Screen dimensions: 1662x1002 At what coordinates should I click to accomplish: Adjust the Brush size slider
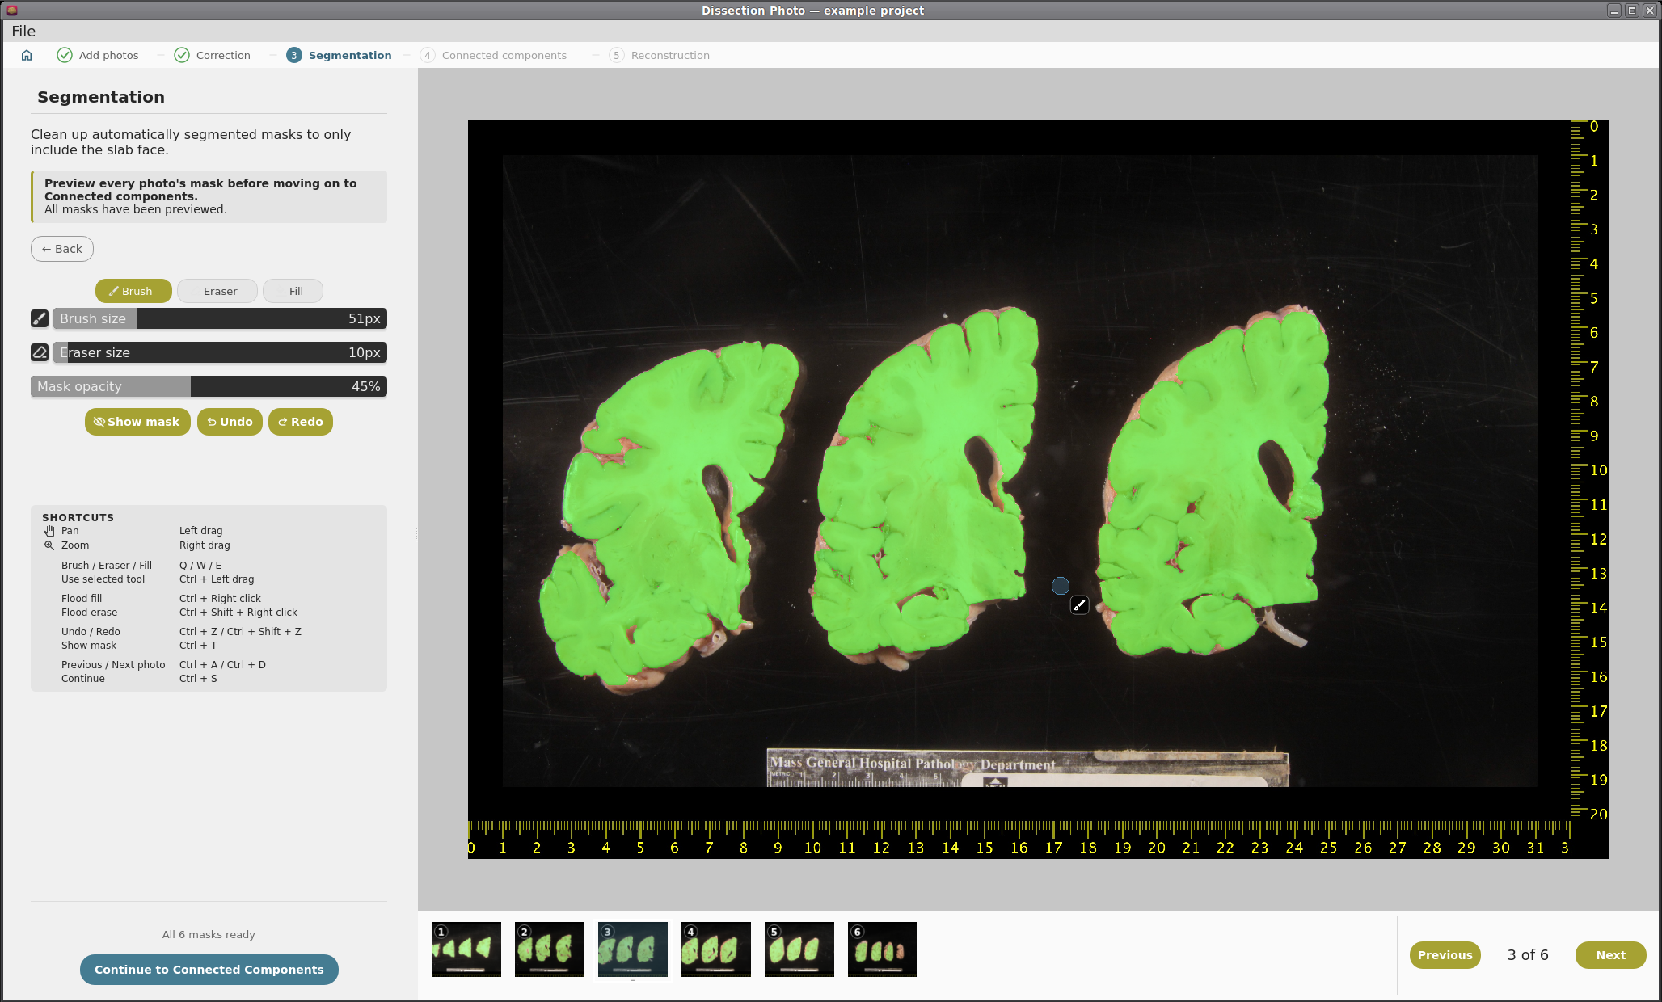(x=220, y=318)
